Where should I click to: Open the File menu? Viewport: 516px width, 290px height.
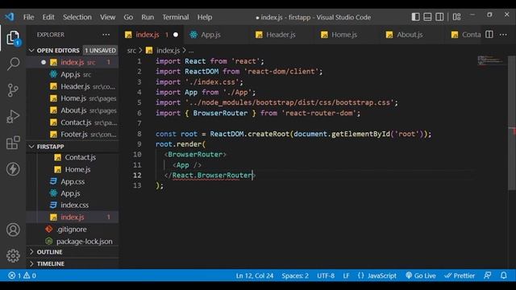click(x=28, y=17)
